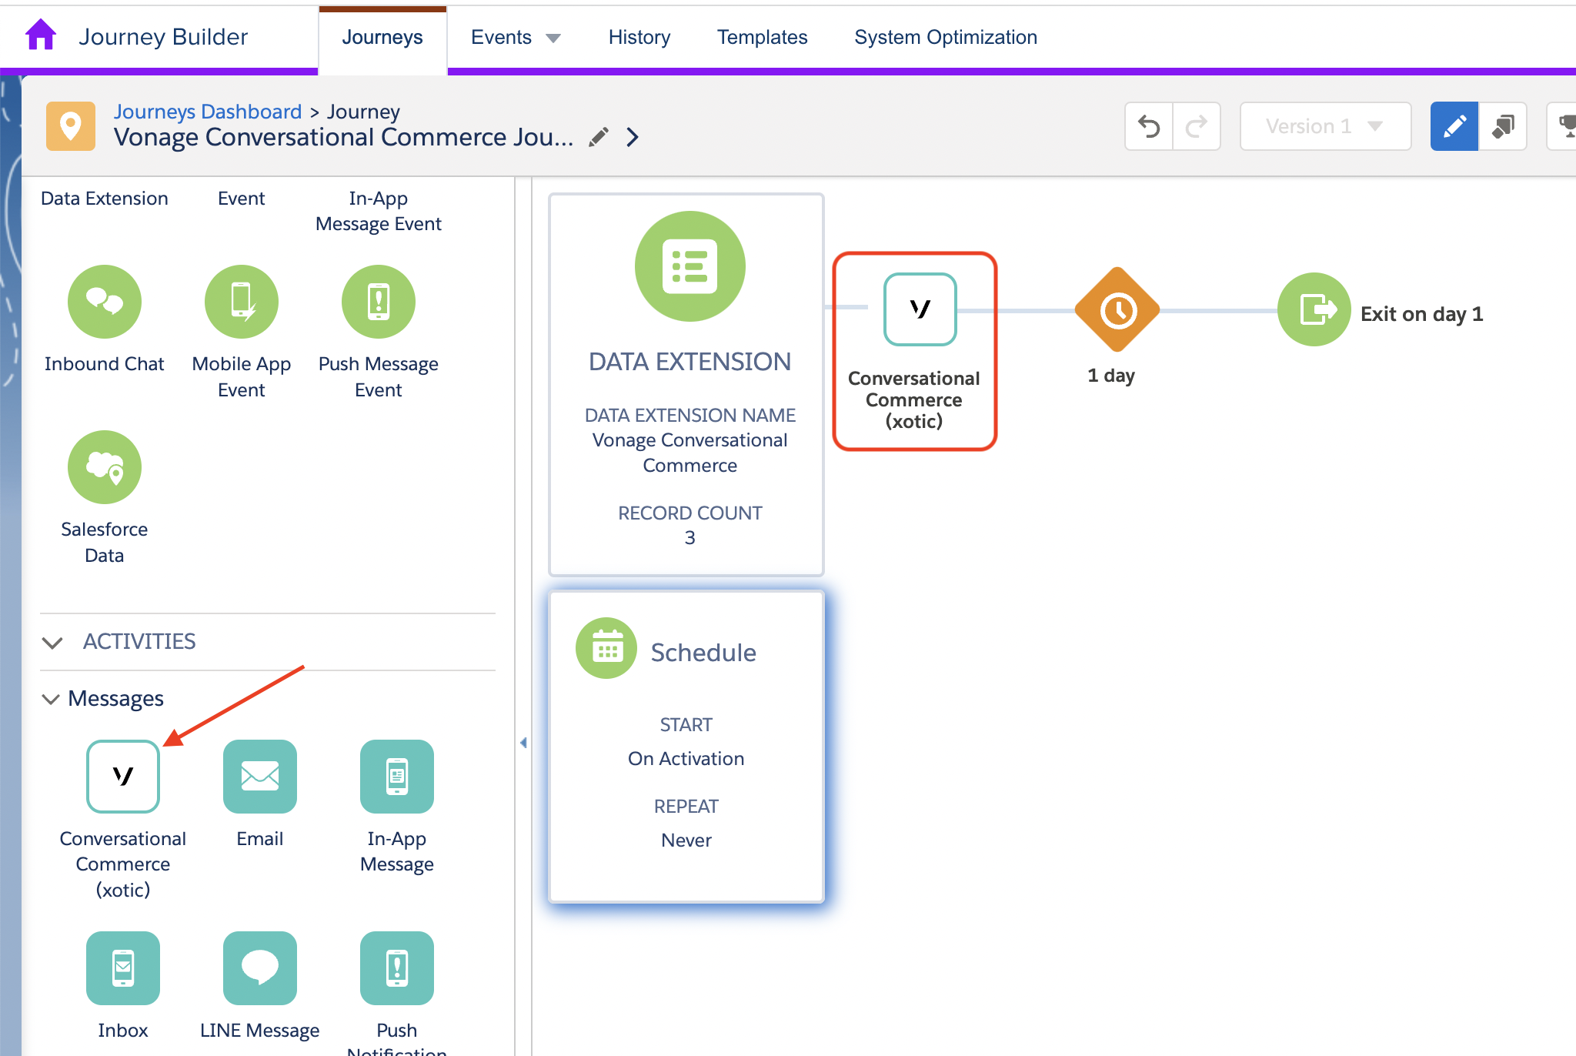Image resolution: width=1576 pixels, height=1056 pixels.
Task: Select the Inbound Chat entry source icon
Action: [105, 302]
